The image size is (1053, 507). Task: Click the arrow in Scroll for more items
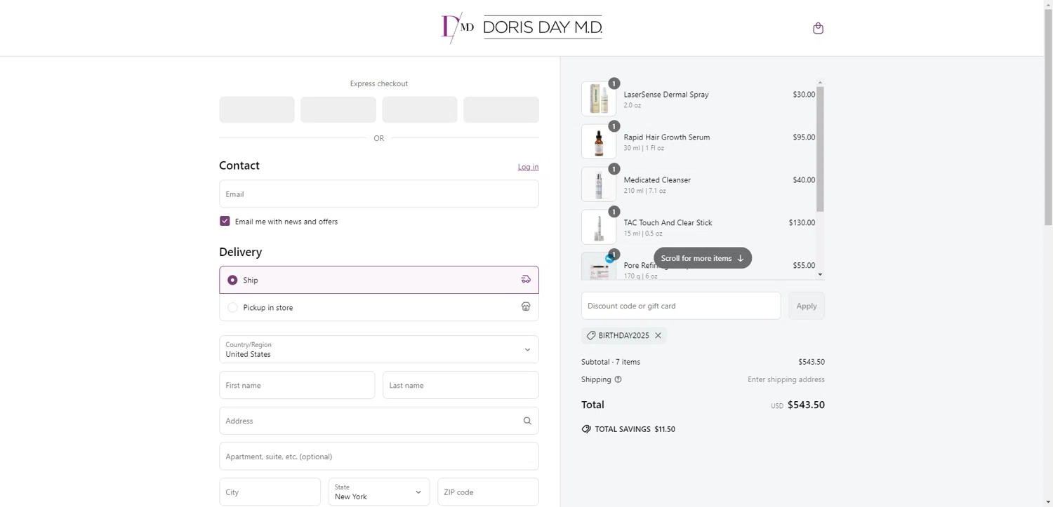[741, 258]
